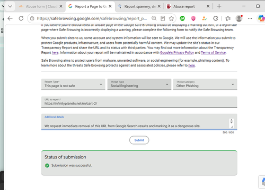Open the Terms of Service link

[213, 53]
